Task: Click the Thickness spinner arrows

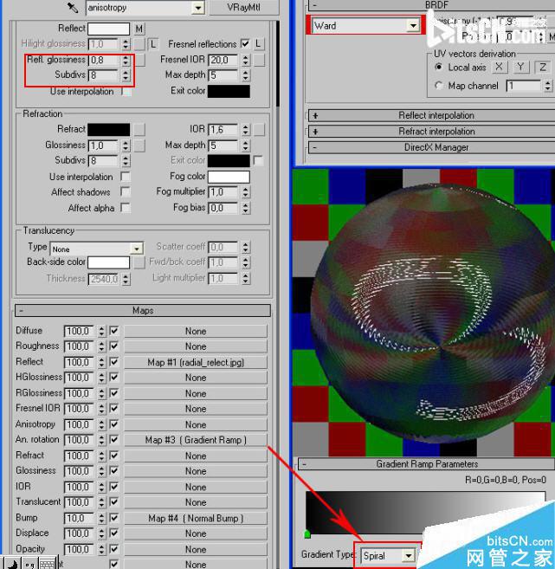Action: (126, 279)
